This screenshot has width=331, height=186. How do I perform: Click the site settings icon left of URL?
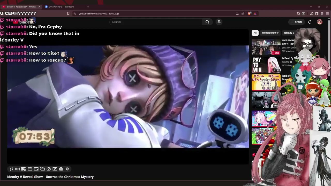(75, 13)
